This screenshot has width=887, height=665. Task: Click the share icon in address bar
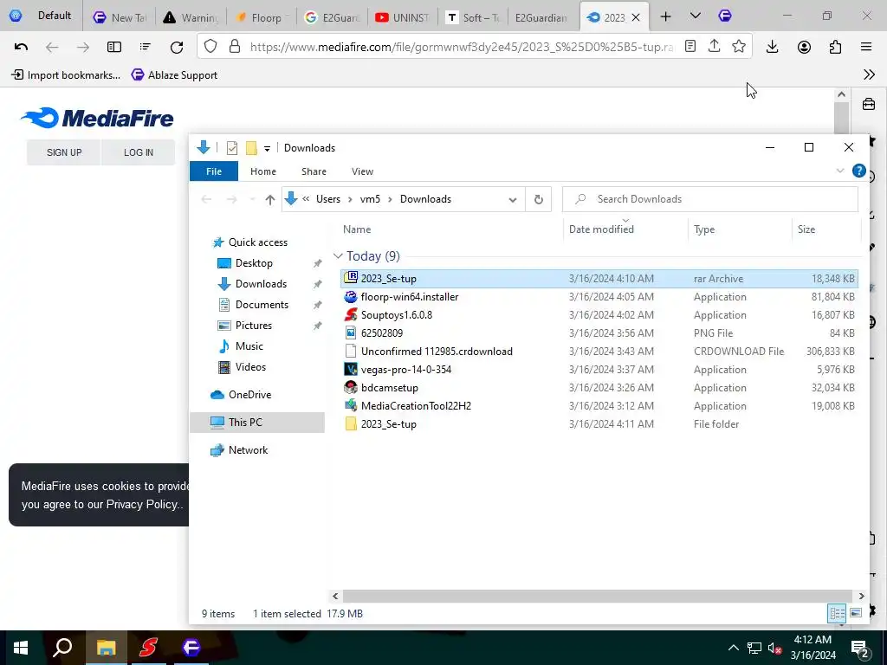pos(715,47)
